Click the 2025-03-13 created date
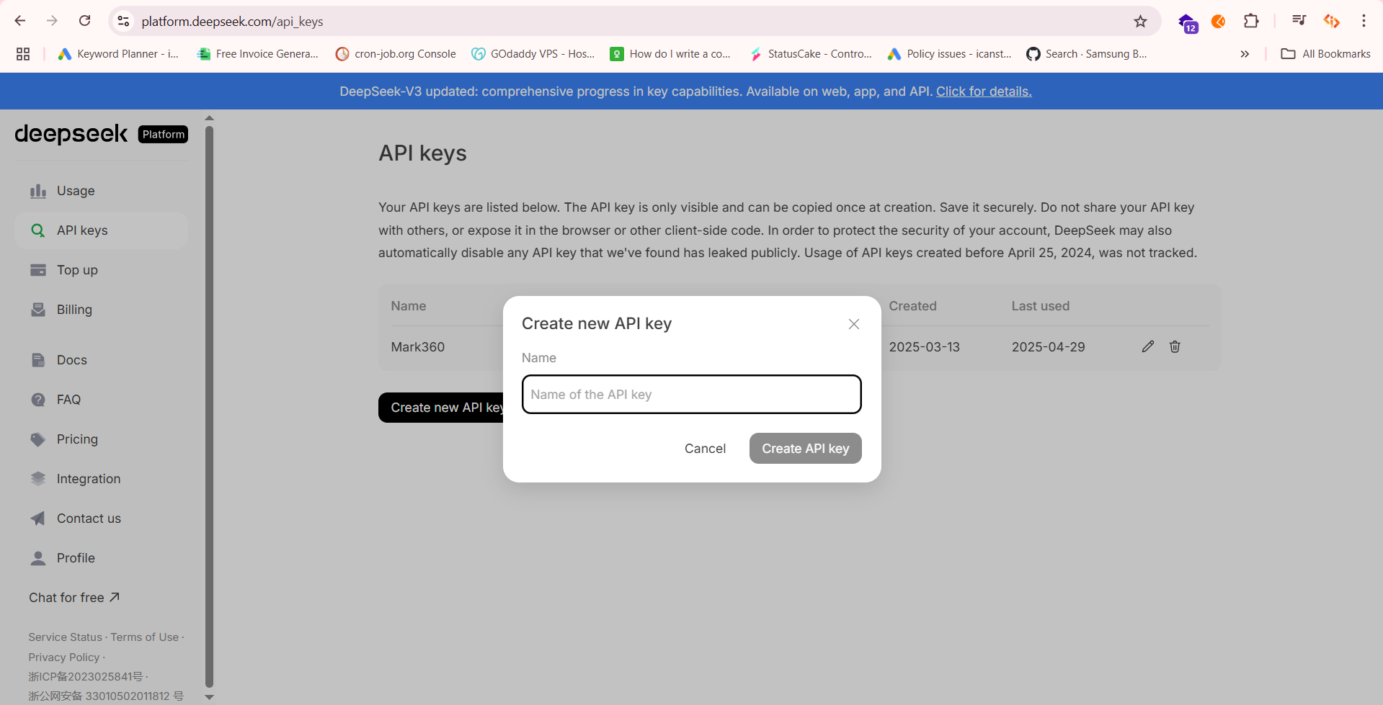 (x=925, y=347)
